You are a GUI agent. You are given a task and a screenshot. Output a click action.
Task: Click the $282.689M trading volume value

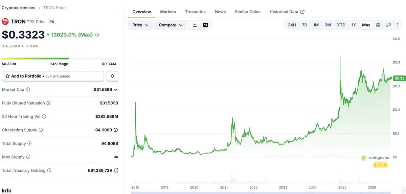coord(107,116)
